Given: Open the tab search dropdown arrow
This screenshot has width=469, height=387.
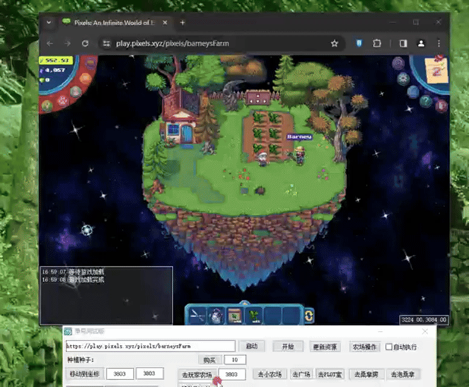Looking at the screenshot, I should point(49,22).
